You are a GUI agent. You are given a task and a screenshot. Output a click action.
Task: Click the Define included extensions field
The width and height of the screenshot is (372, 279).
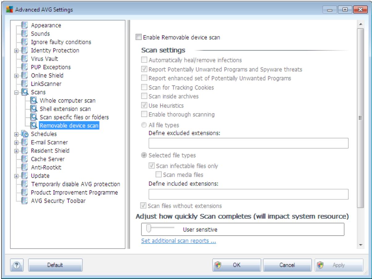coord(248,194)
